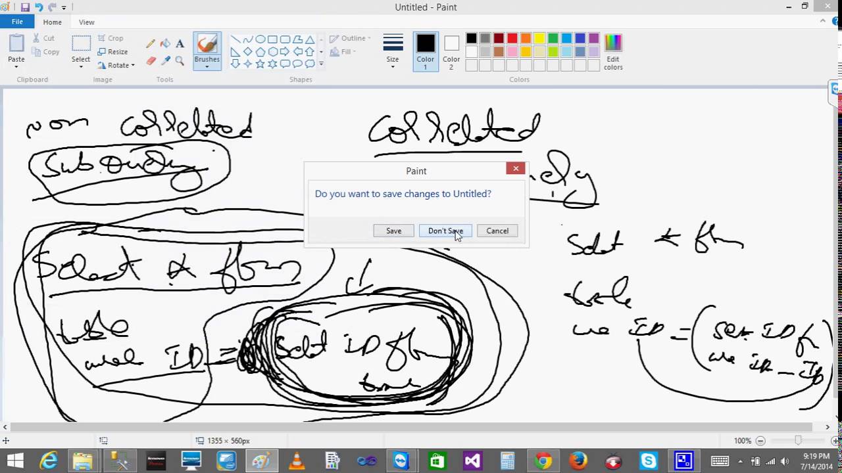
Task: Select the Fill with color bucket tool
Action: [165, 44]
